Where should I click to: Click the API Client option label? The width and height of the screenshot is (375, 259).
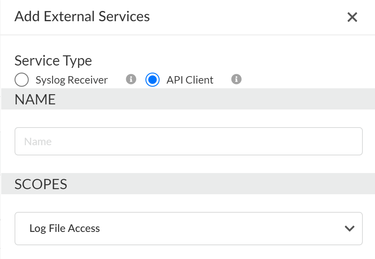pyautogui.click(x=190, y=80)
